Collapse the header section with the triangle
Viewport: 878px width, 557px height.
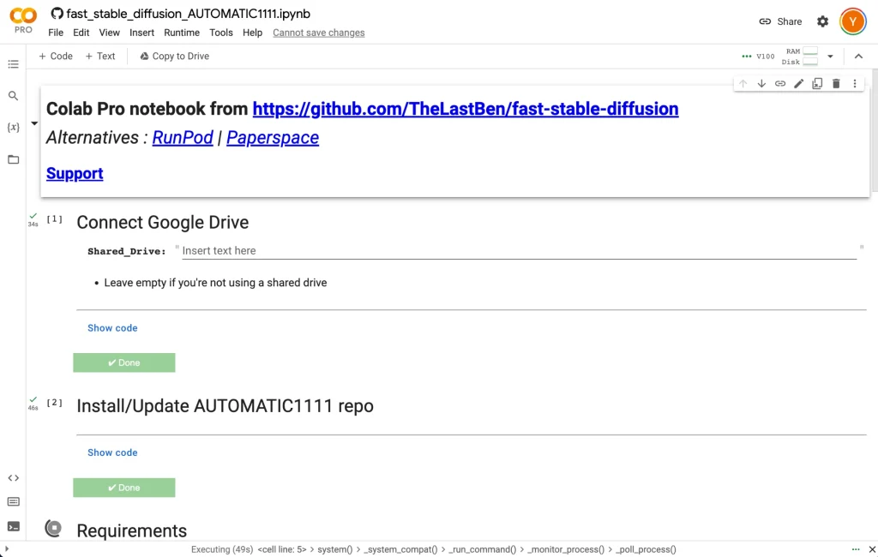[x=34, y=123]
